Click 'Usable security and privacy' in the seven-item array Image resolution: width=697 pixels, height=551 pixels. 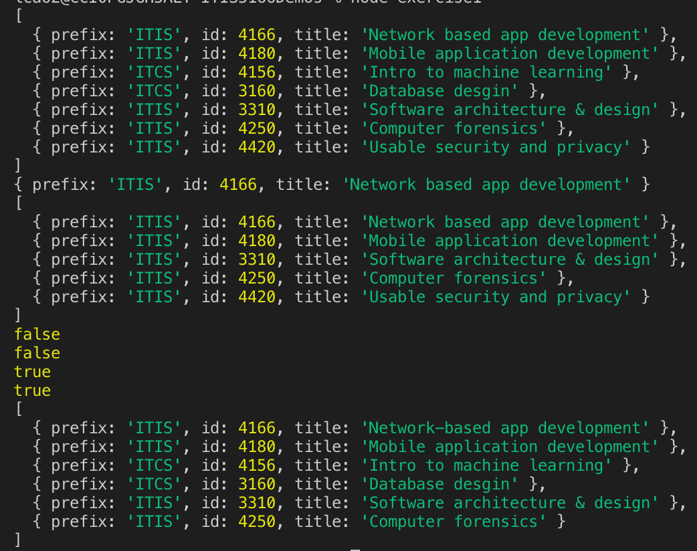pyautogui.click(x=495, y=147)
